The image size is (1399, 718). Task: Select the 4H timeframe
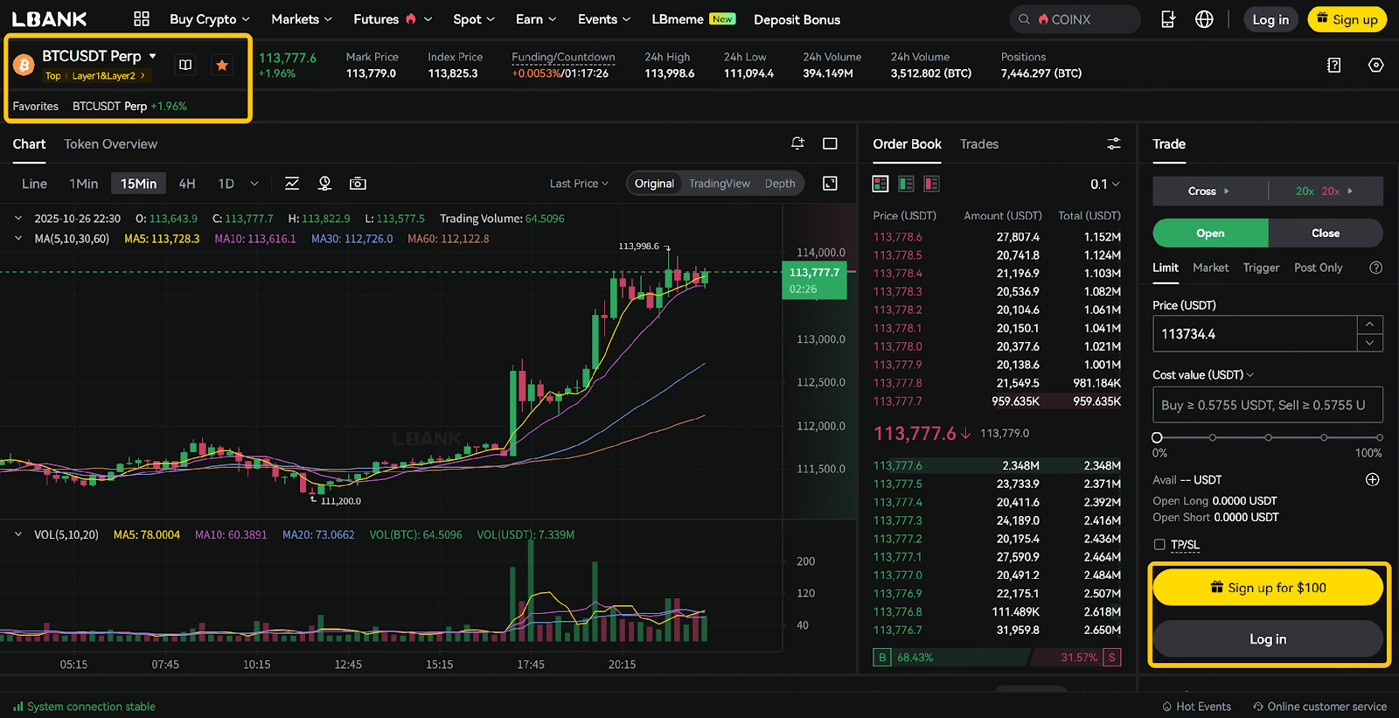pos(187,184)
